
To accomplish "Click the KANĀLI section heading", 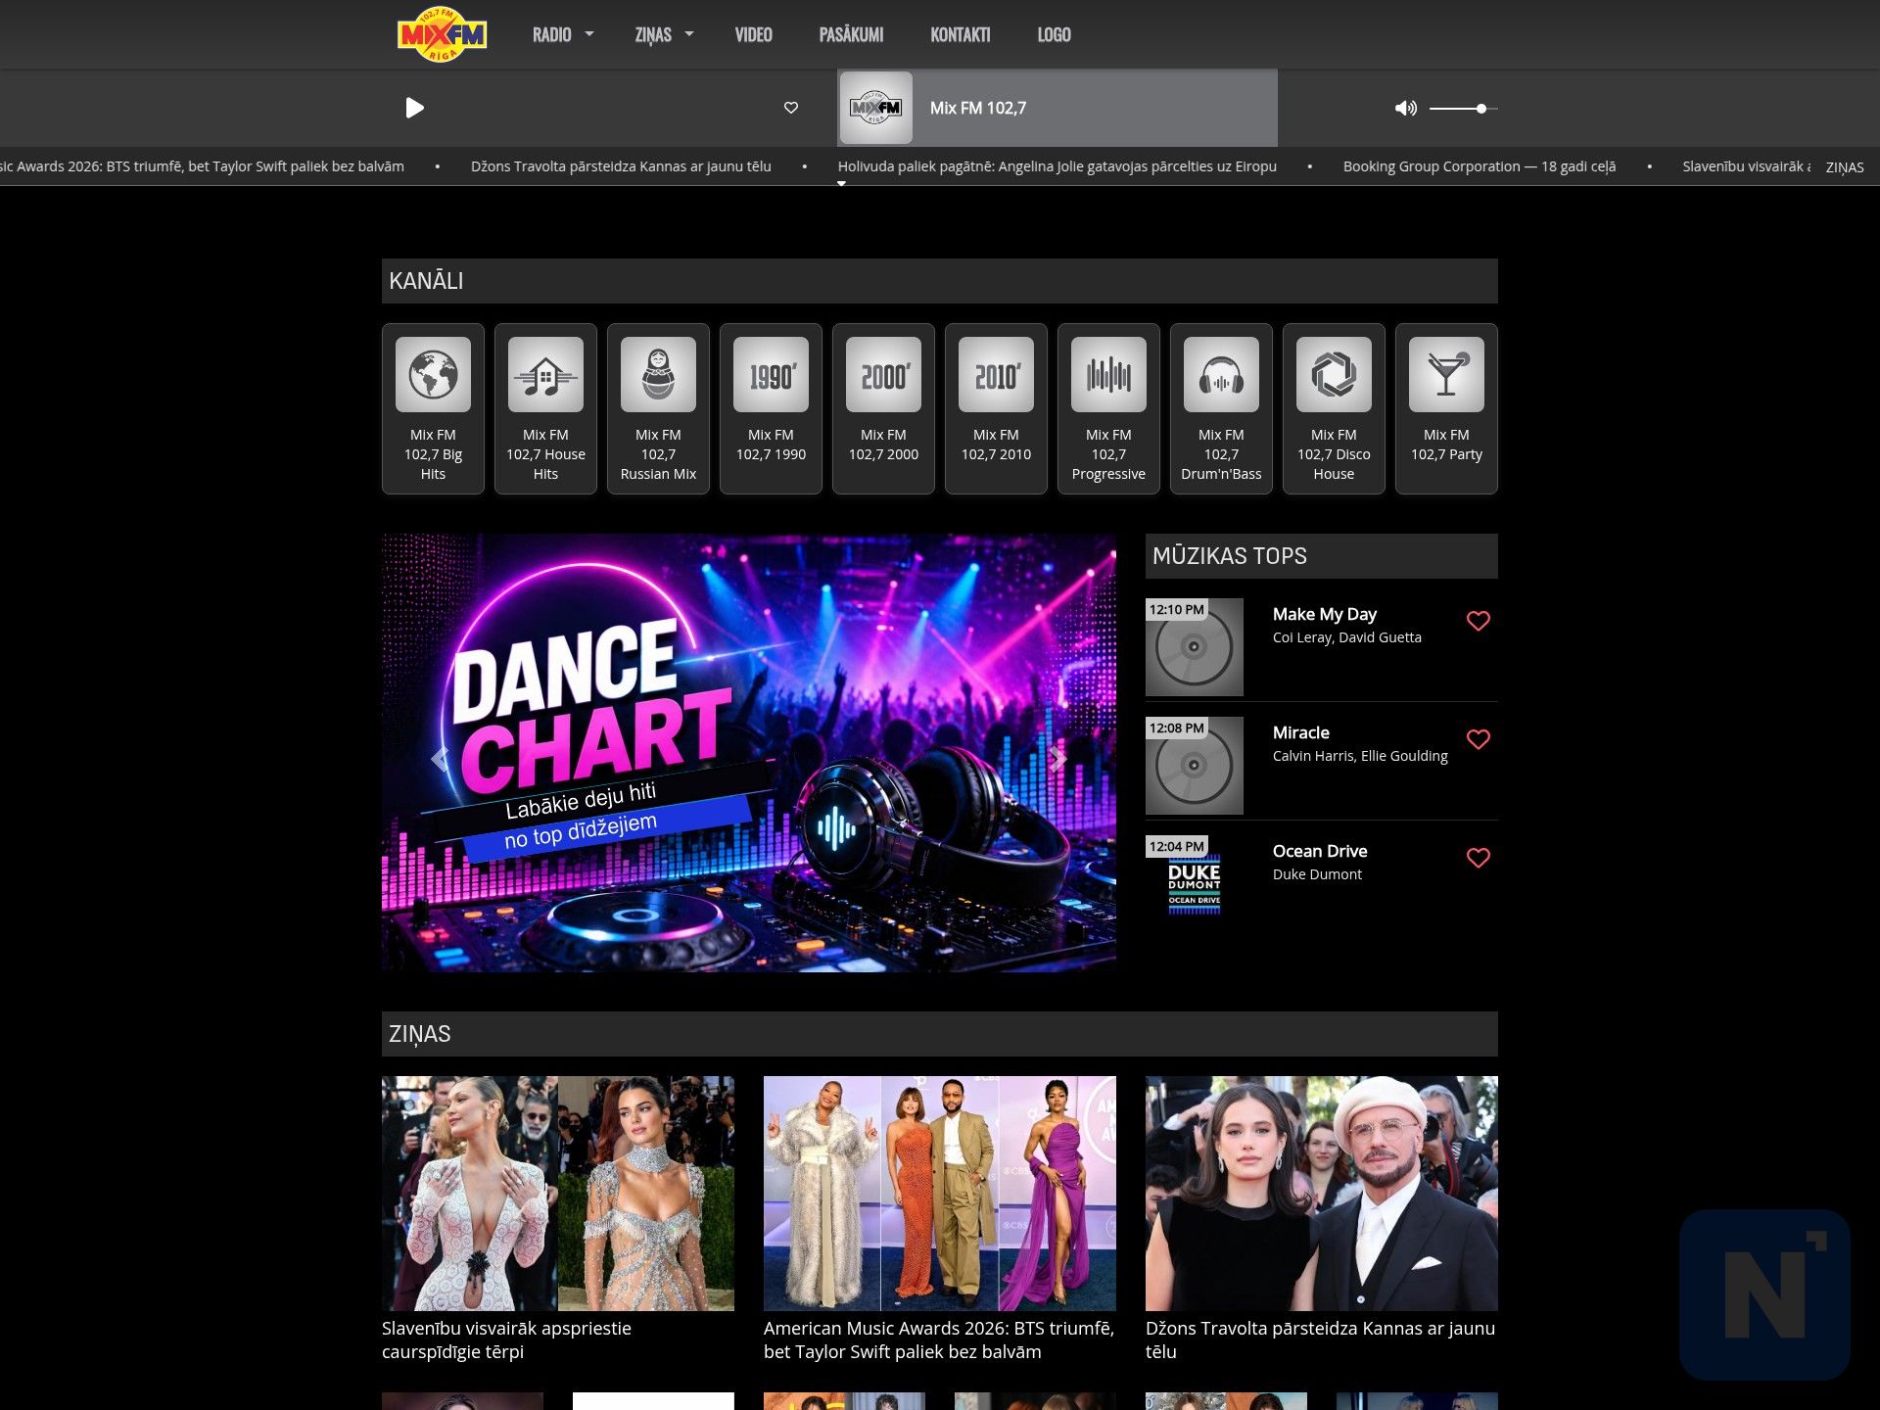I will pyautogui.click(x=426, y=281).
